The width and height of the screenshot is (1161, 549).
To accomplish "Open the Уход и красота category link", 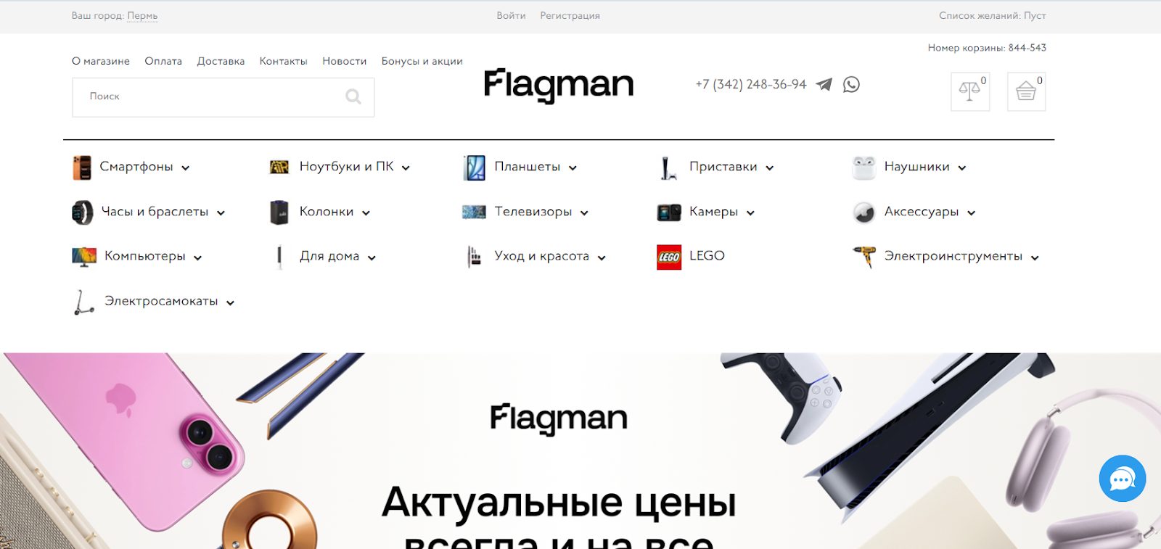I will click(542, 256).
